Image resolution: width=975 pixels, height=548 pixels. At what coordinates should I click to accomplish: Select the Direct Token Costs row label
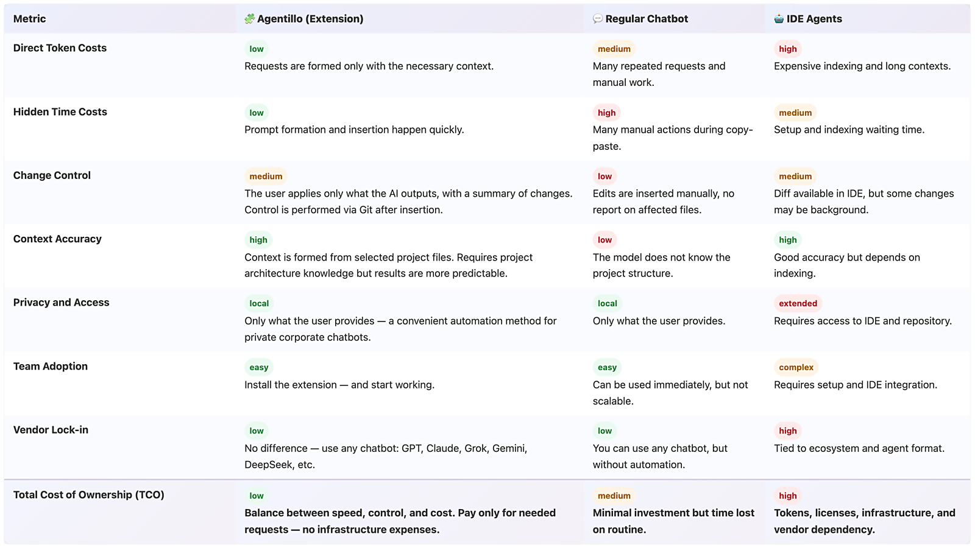pos(60,48)
